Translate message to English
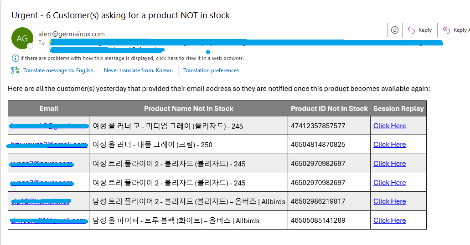Viewport: 470px width, 245px height. pyautogui.click(x=58, y=70)
